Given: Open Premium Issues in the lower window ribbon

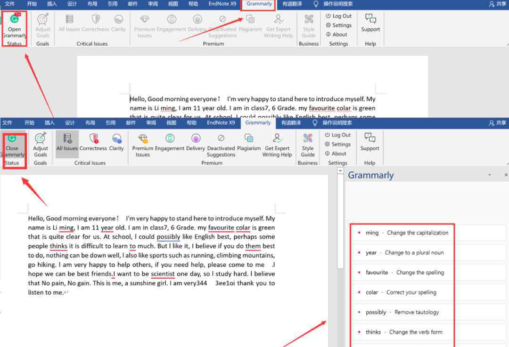Looking at the screenshot, I should pos(142,145).
